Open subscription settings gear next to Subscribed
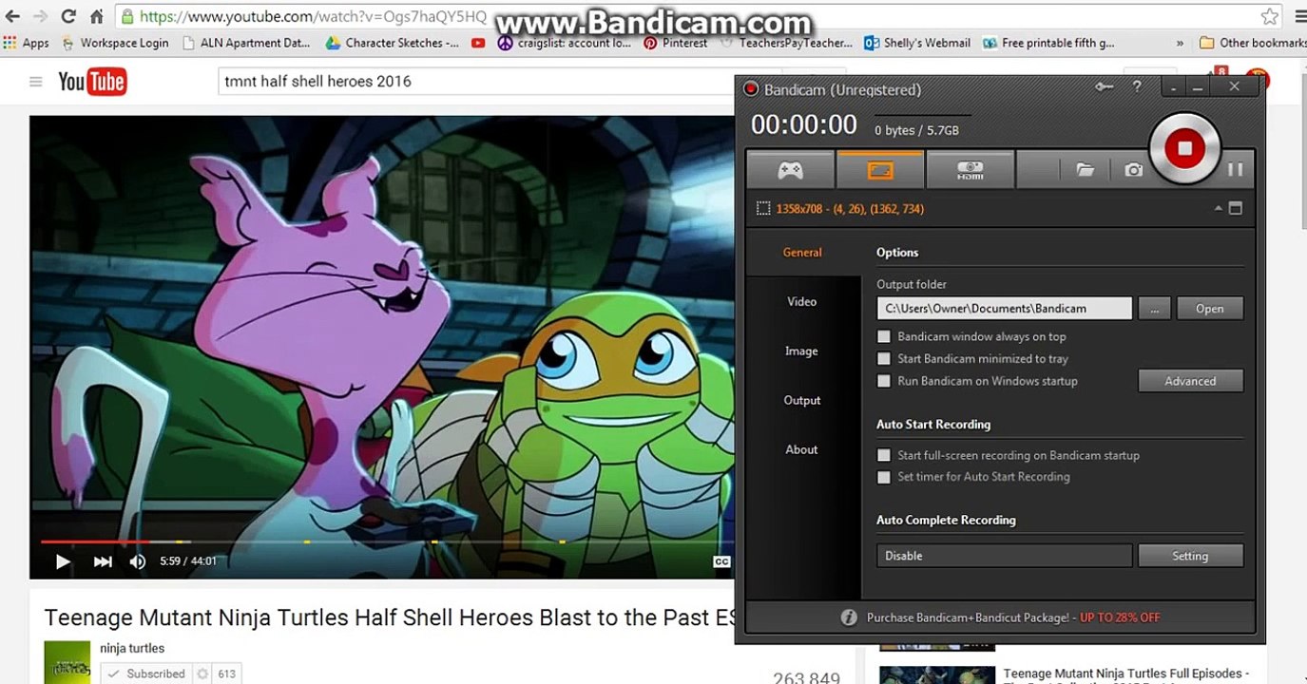The height and width of the screenshot is (684, 1307). click(x=202, y=674)
